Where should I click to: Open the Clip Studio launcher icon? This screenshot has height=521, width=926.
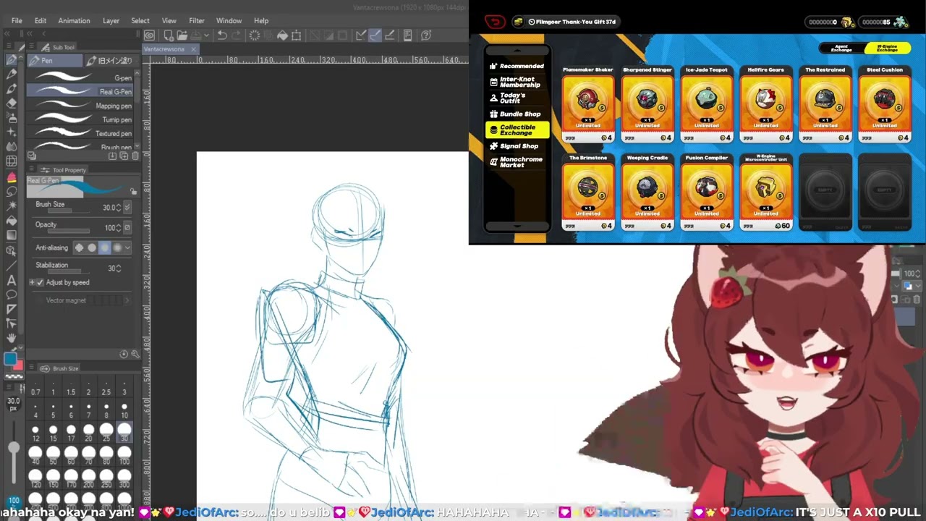[x=149, y=35]
